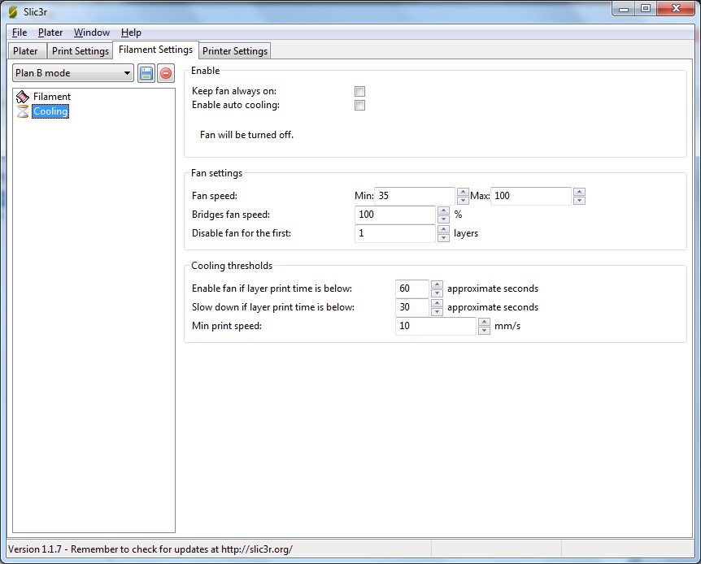Decrease Disable fan layers with down arrow
This screenshot has height=564, width=701.
point(443,238)
